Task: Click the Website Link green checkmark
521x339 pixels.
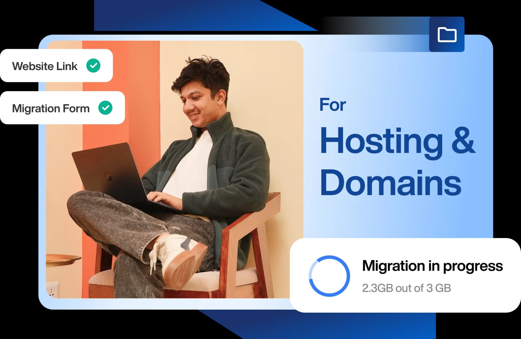Action: point(93,66)
